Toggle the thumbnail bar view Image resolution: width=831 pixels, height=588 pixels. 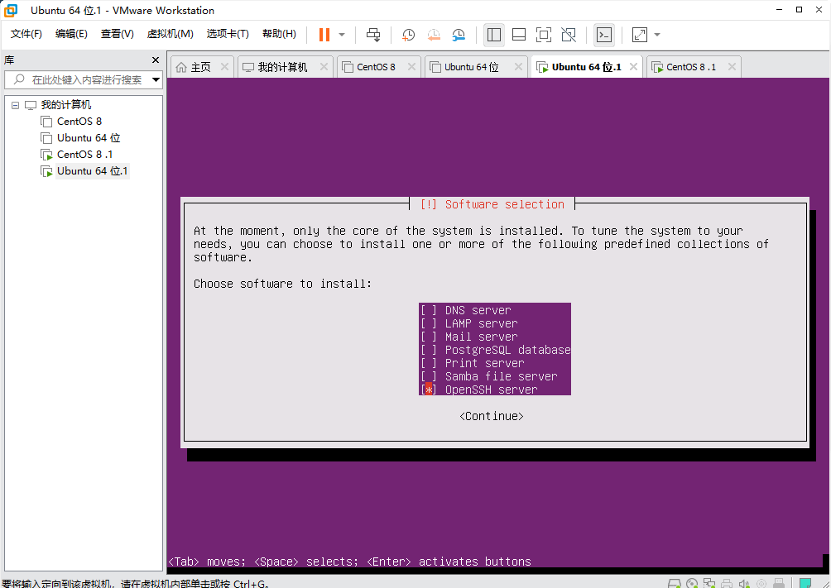[x=519, y=35]
